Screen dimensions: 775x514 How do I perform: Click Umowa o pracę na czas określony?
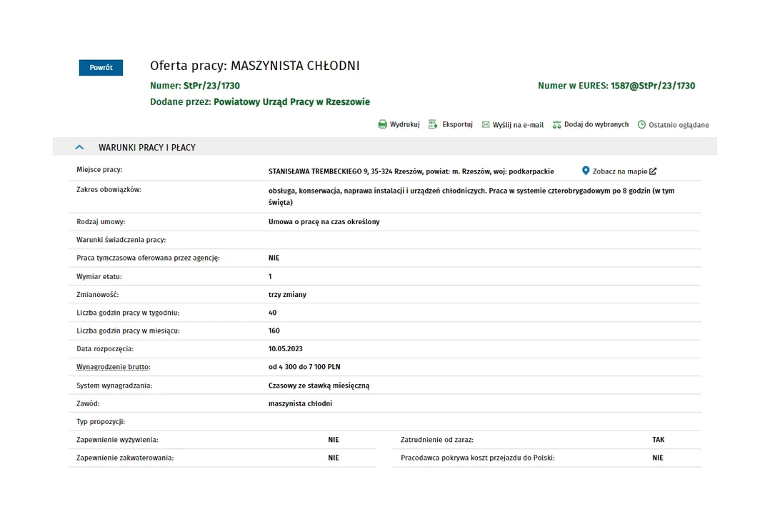pos(324,222)
